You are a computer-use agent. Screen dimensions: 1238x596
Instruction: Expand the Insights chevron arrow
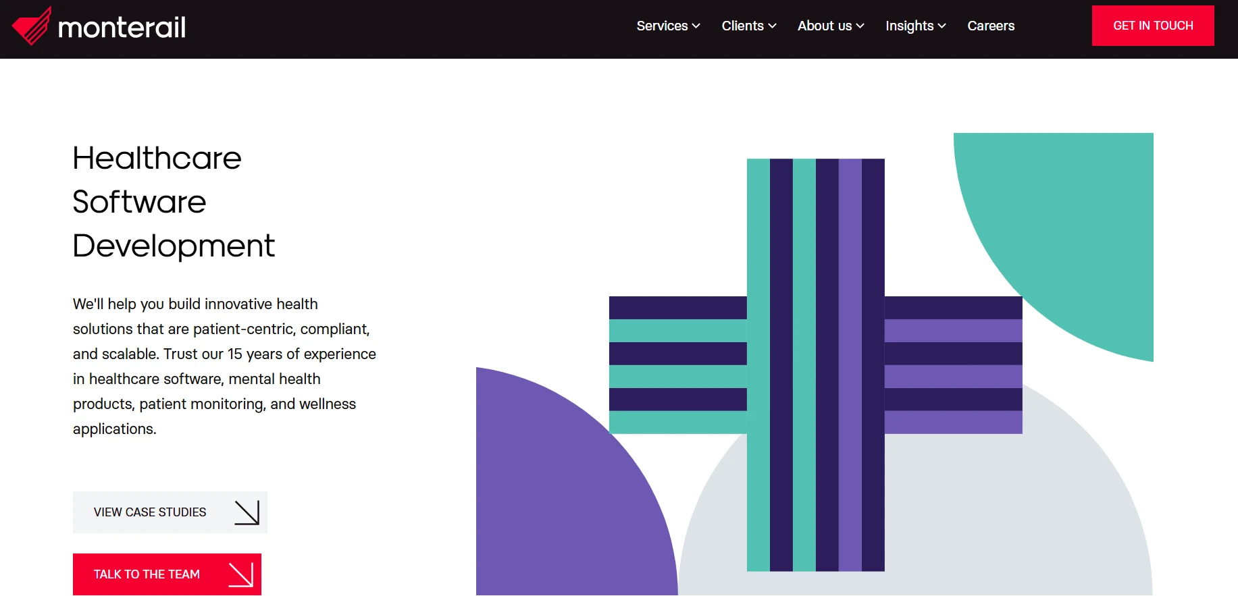point(942,26)
